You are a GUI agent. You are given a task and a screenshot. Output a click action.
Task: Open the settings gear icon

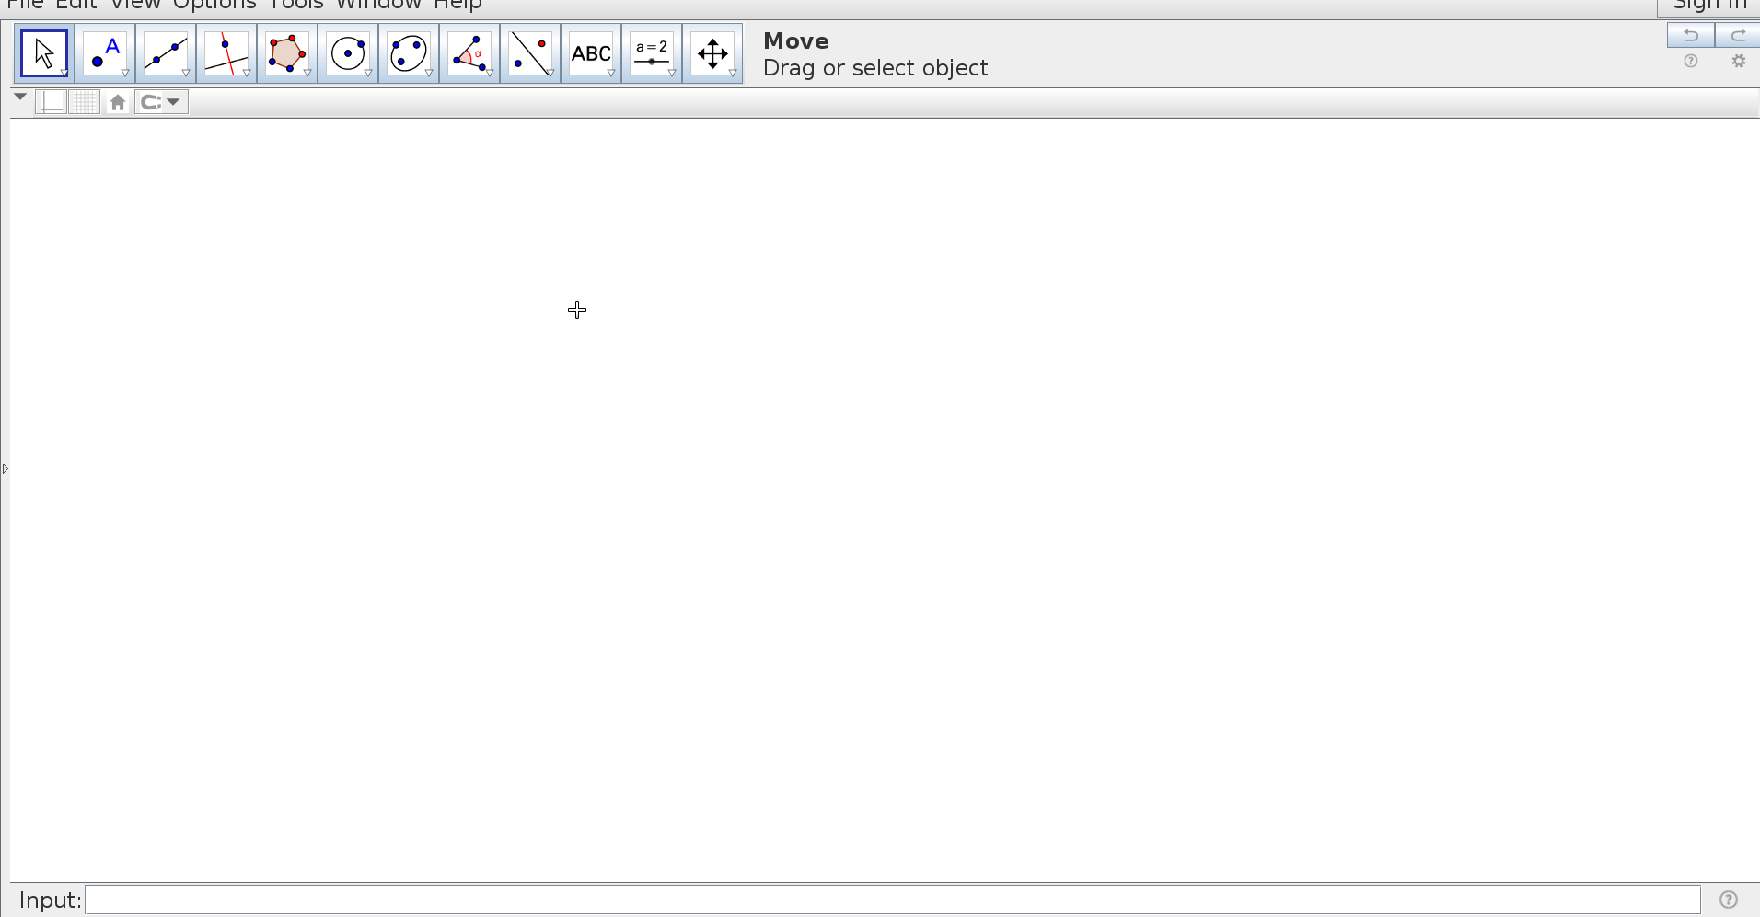pyautogui.click(x=1738, y=62)
